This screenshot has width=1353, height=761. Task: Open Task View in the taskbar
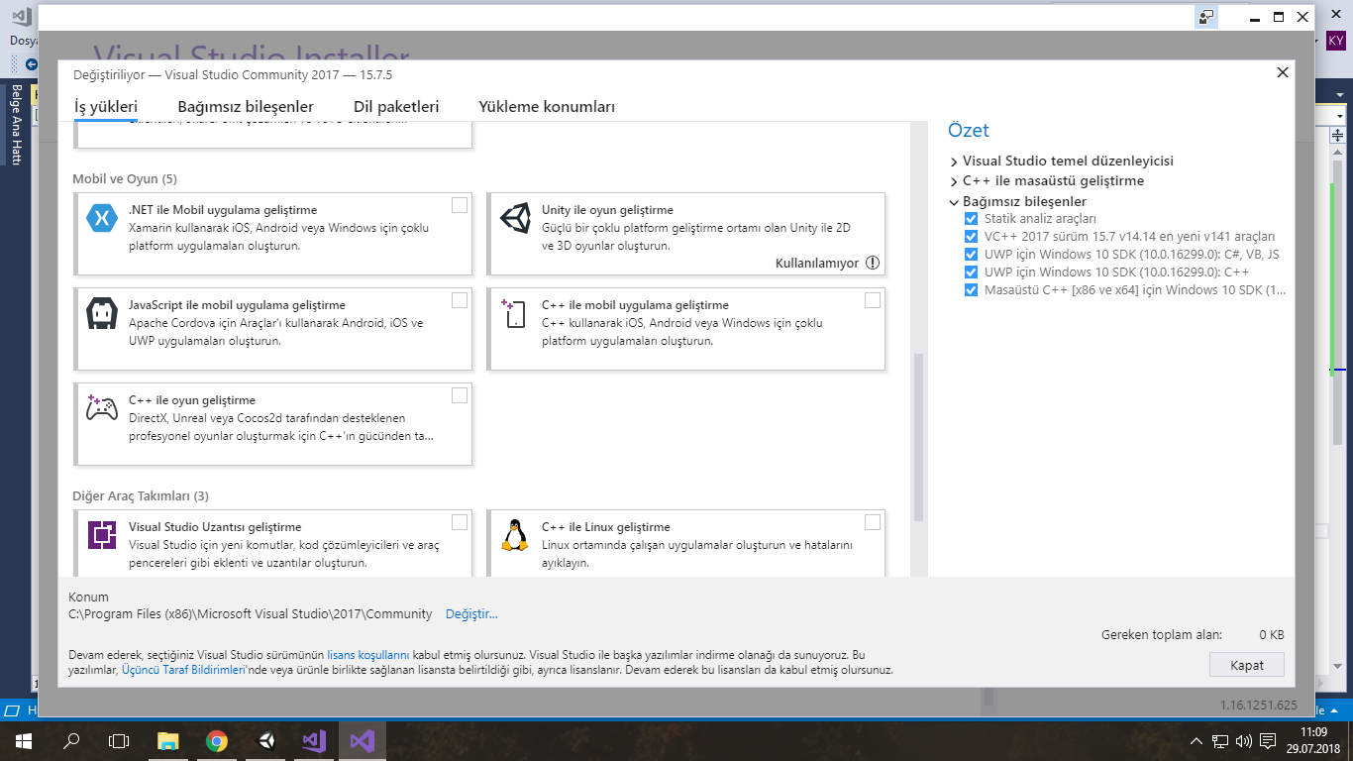[119, 740]
